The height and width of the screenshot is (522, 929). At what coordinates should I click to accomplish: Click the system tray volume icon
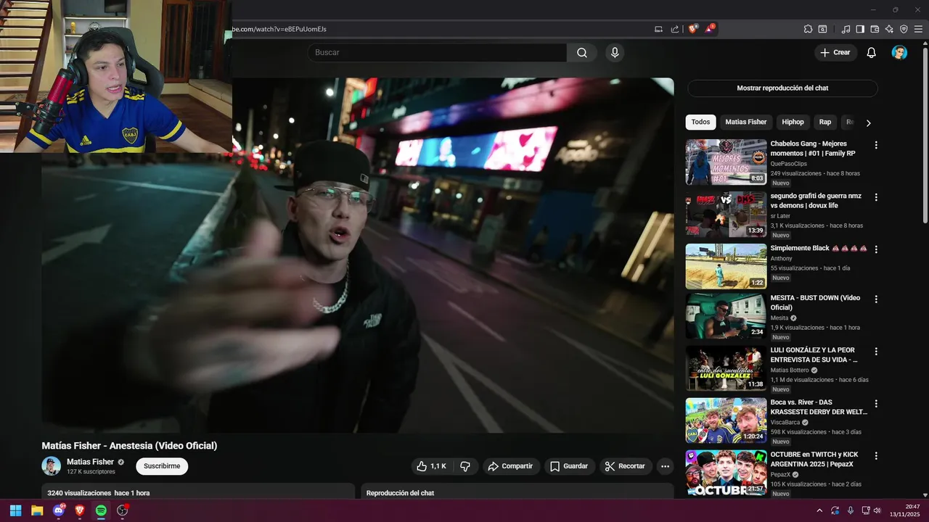(x=877, y=510)
